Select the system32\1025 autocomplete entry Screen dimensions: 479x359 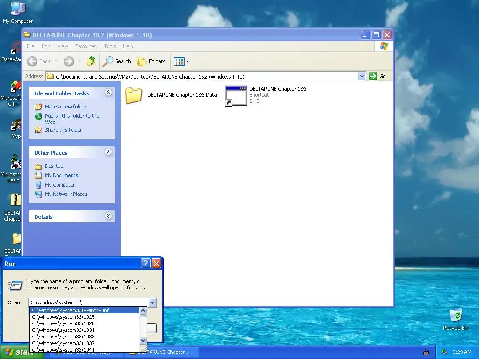coord(85,317)
